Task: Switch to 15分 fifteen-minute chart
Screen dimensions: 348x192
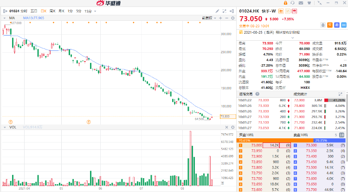Action: [88, 11]
